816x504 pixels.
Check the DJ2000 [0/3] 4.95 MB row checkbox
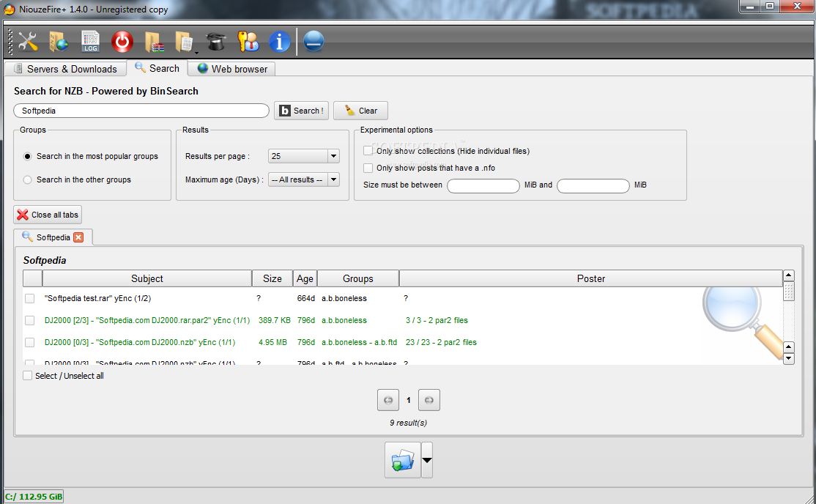[29, 342]
